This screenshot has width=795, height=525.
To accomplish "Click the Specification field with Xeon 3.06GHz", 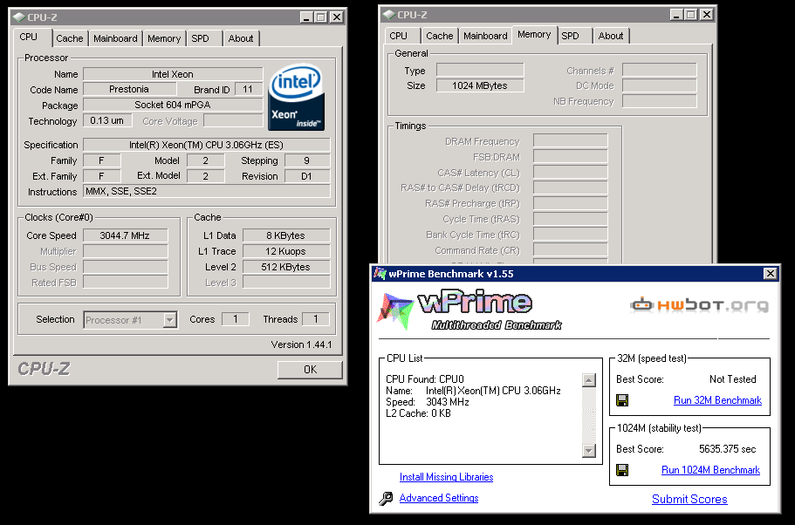I will [206, 145].
